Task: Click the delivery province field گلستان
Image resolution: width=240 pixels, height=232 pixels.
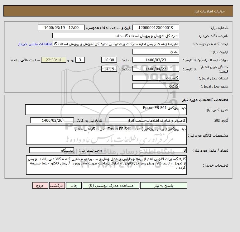Action: coord(156,78)
